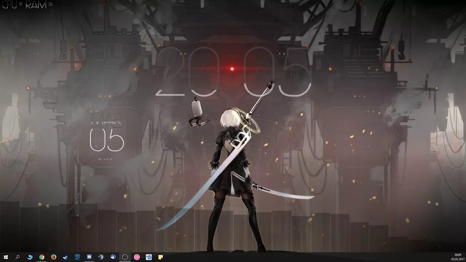Open the computer/file explorer taskbar icon
The width and height of the screenshot is (466, 262).
(30, 257)
